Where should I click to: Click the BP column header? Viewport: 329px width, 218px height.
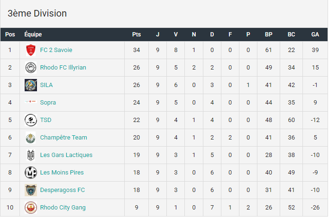[269, 35]
